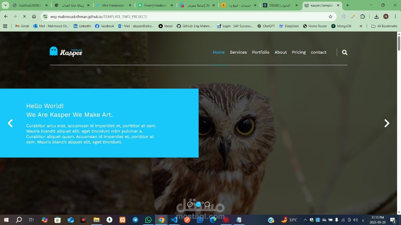Viewport: 401px width, 225px height.
Task: Open the Chrome profile avatar M
Action: [386, 17]
